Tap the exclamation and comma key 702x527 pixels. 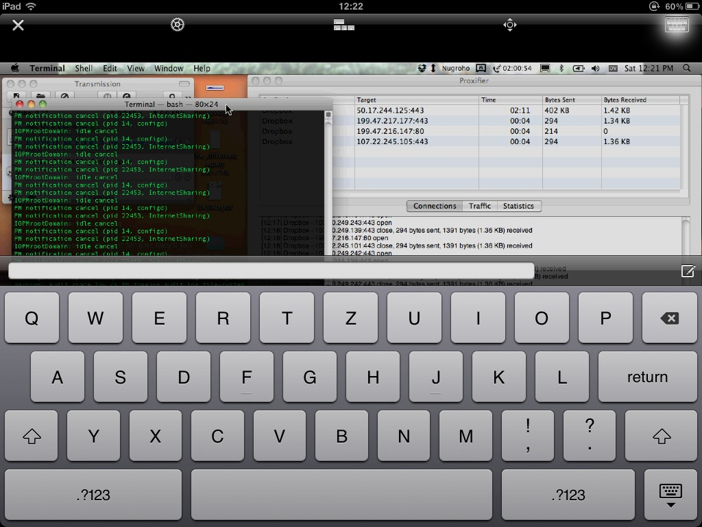(x=528, y=436)
